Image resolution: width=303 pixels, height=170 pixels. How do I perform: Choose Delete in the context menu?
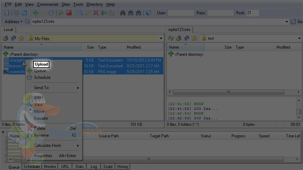click(x=40, y=129)
